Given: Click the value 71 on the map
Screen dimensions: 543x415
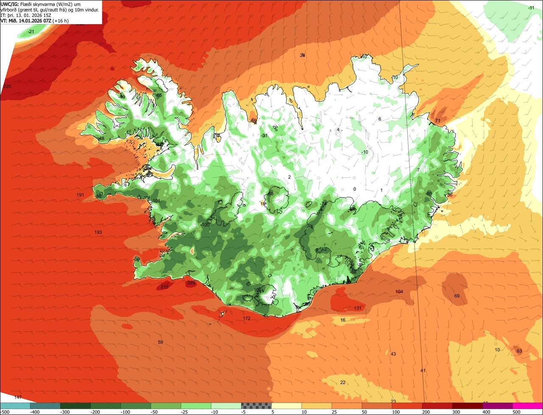Looking at the screenshot, I should click(438, 121).
